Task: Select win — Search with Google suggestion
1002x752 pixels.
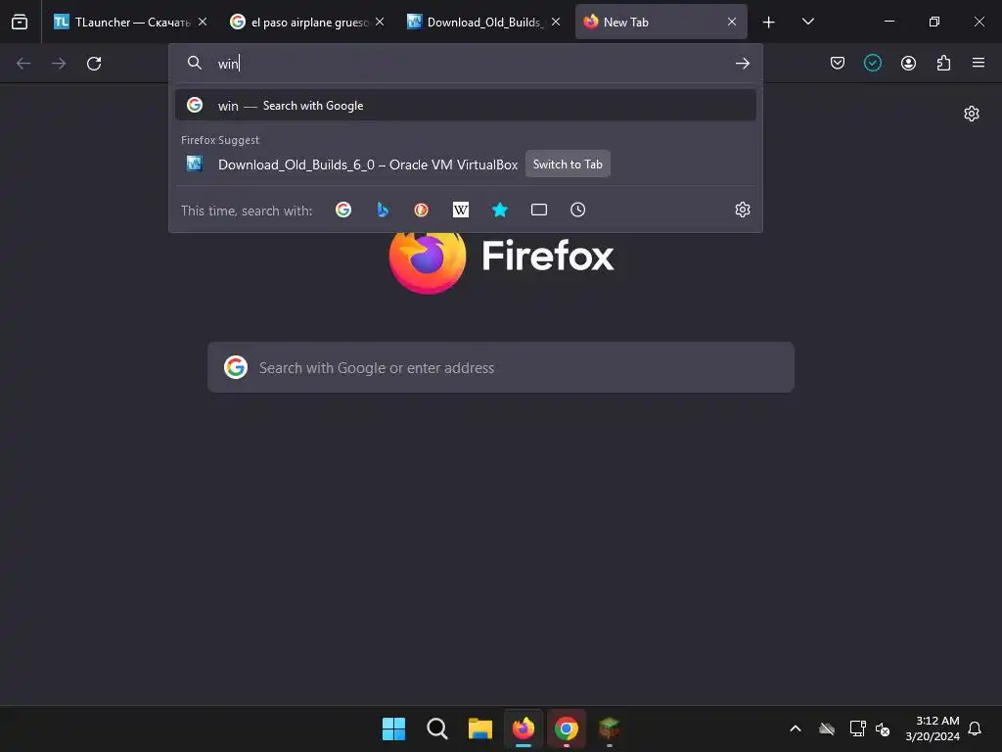Action: pyautogui.click(x=465, y=106)
